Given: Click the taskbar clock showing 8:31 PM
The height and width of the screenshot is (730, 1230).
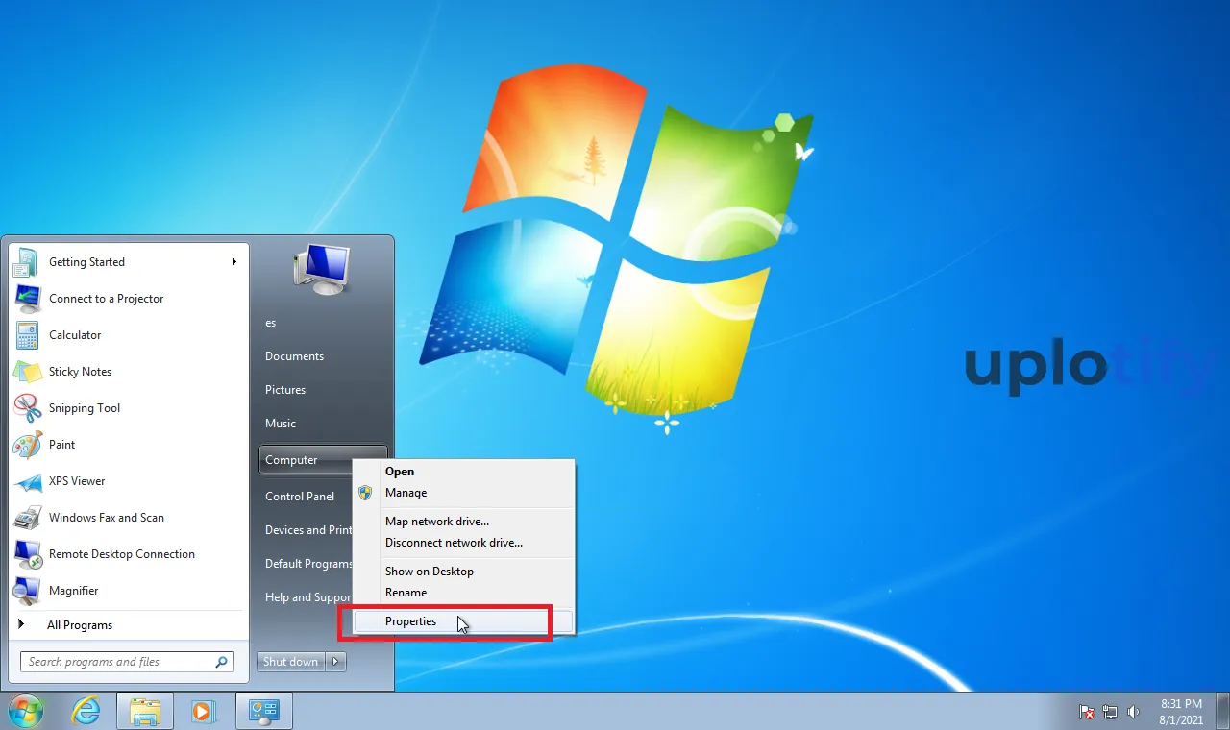Looking at the screenshot, I should (1181, 704).
